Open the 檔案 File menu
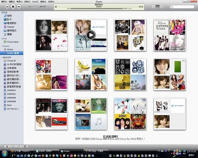This screenshot has width=198, height=158. 4,2
